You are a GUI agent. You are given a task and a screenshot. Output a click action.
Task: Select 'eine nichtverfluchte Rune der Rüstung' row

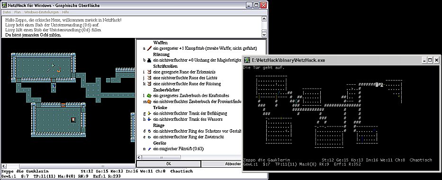182,84
